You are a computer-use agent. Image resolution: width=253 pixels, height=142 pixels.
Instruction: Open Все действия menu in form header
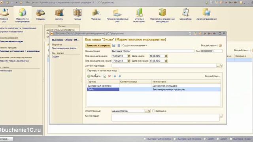(x=209, y=46)
